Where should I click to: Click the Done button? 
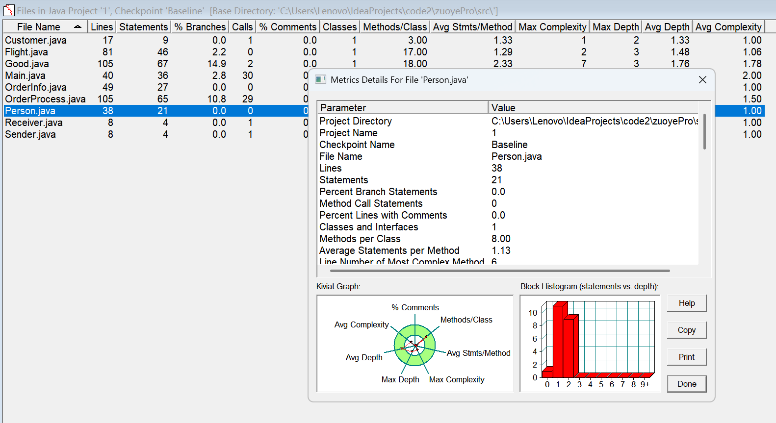(687, 384)
